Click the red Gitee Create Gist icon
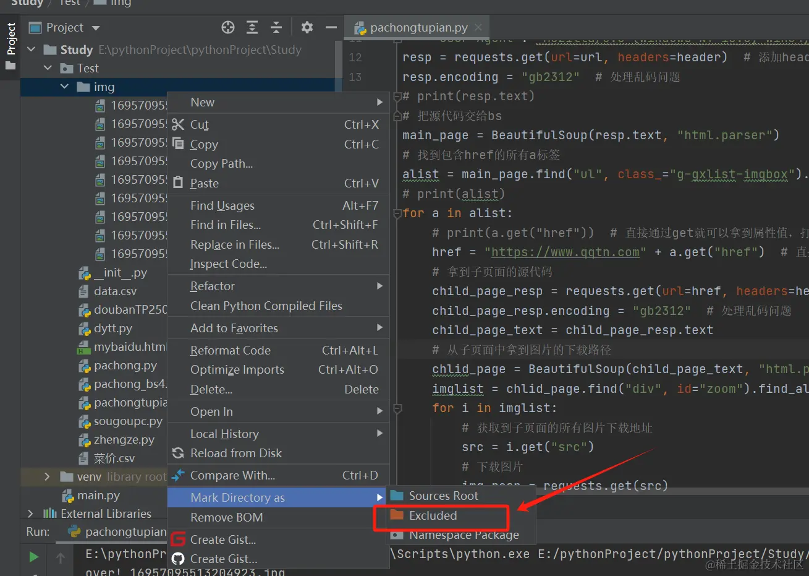809x576 pixels. (178, 539)
